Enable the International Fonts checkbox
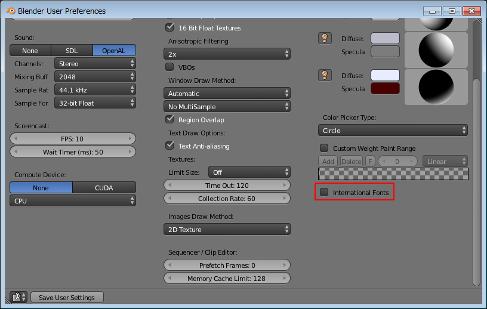Screen dimensions: 487x309 coord(324,192)
